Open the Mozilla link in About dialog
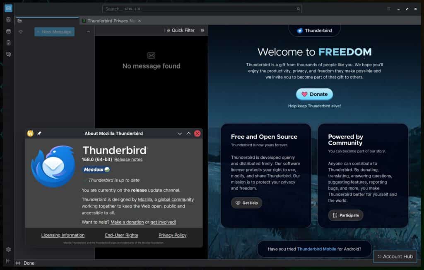This screenshot has height=270, width=424. tap(145, 200)
